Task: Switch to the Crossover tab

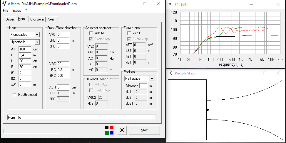Action: pos(37,19)
